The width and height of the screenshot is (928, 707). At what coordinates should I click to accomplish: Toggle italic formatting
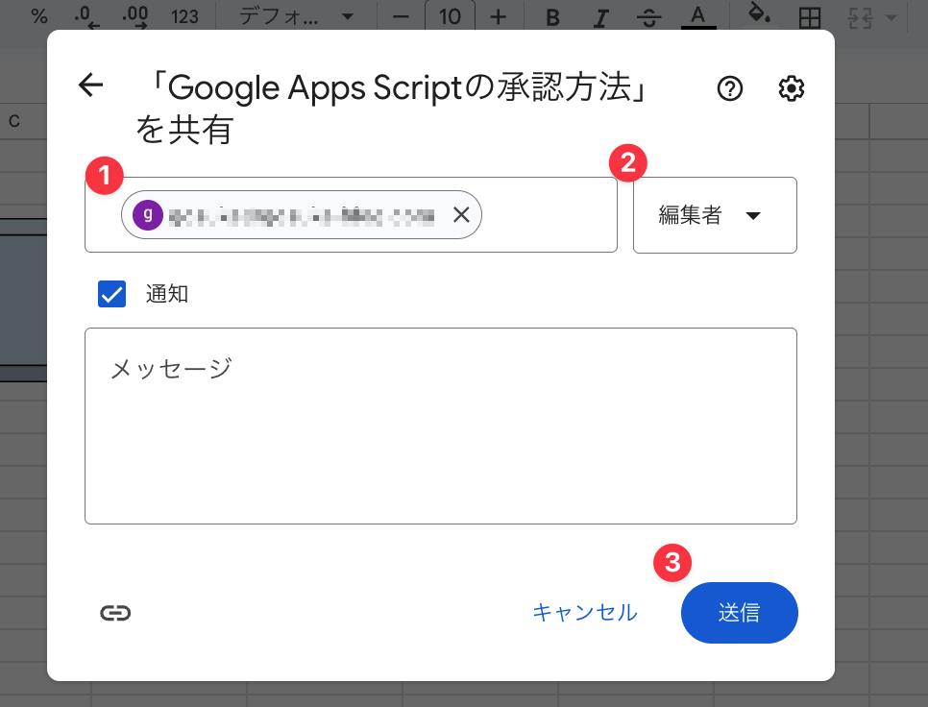tap(600, 17)
